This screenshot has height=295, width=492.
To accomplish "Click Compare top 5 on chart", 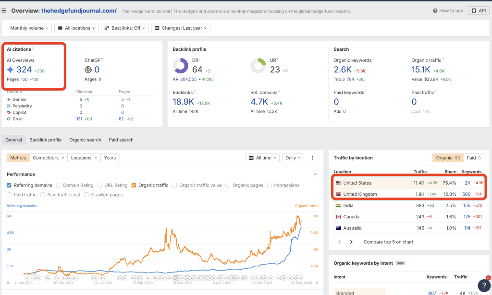I will 388,242.
